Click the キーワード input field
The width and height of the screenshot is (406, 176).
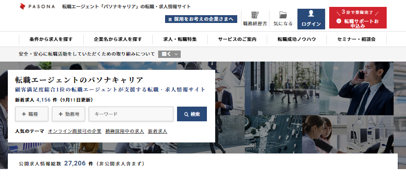point(131,114)
